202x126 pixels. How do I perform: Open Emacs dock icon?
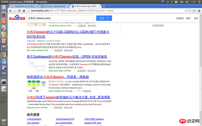tap(4, 68)
